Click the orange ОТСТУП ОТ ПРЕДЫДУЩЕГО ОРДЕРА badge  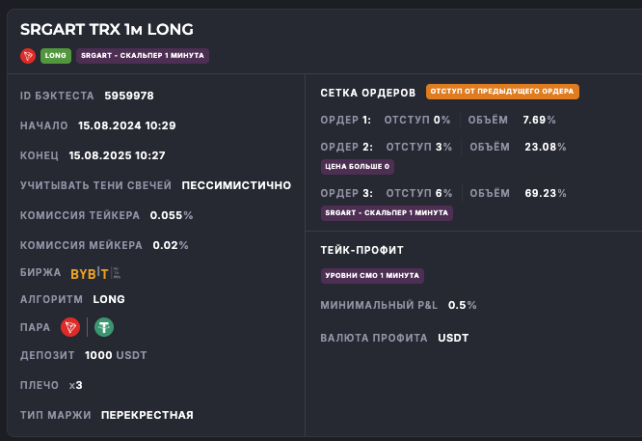pos(502,93)
